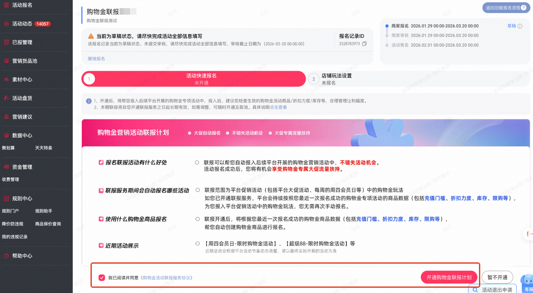The width and height of the screenshot is (533, 293).
Task: Click 返回旧版报名流程 button
Action: [506, 7]
